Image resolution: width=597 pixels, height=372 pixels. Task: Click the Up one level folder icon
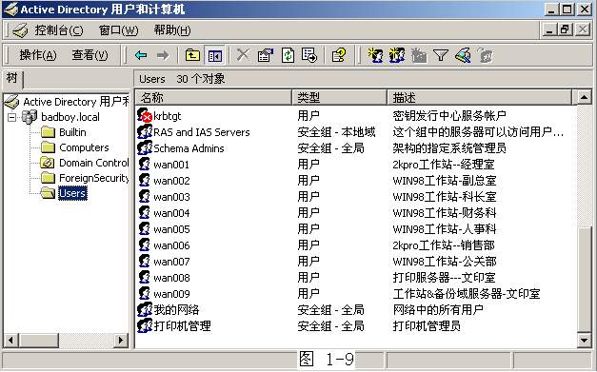192,55
